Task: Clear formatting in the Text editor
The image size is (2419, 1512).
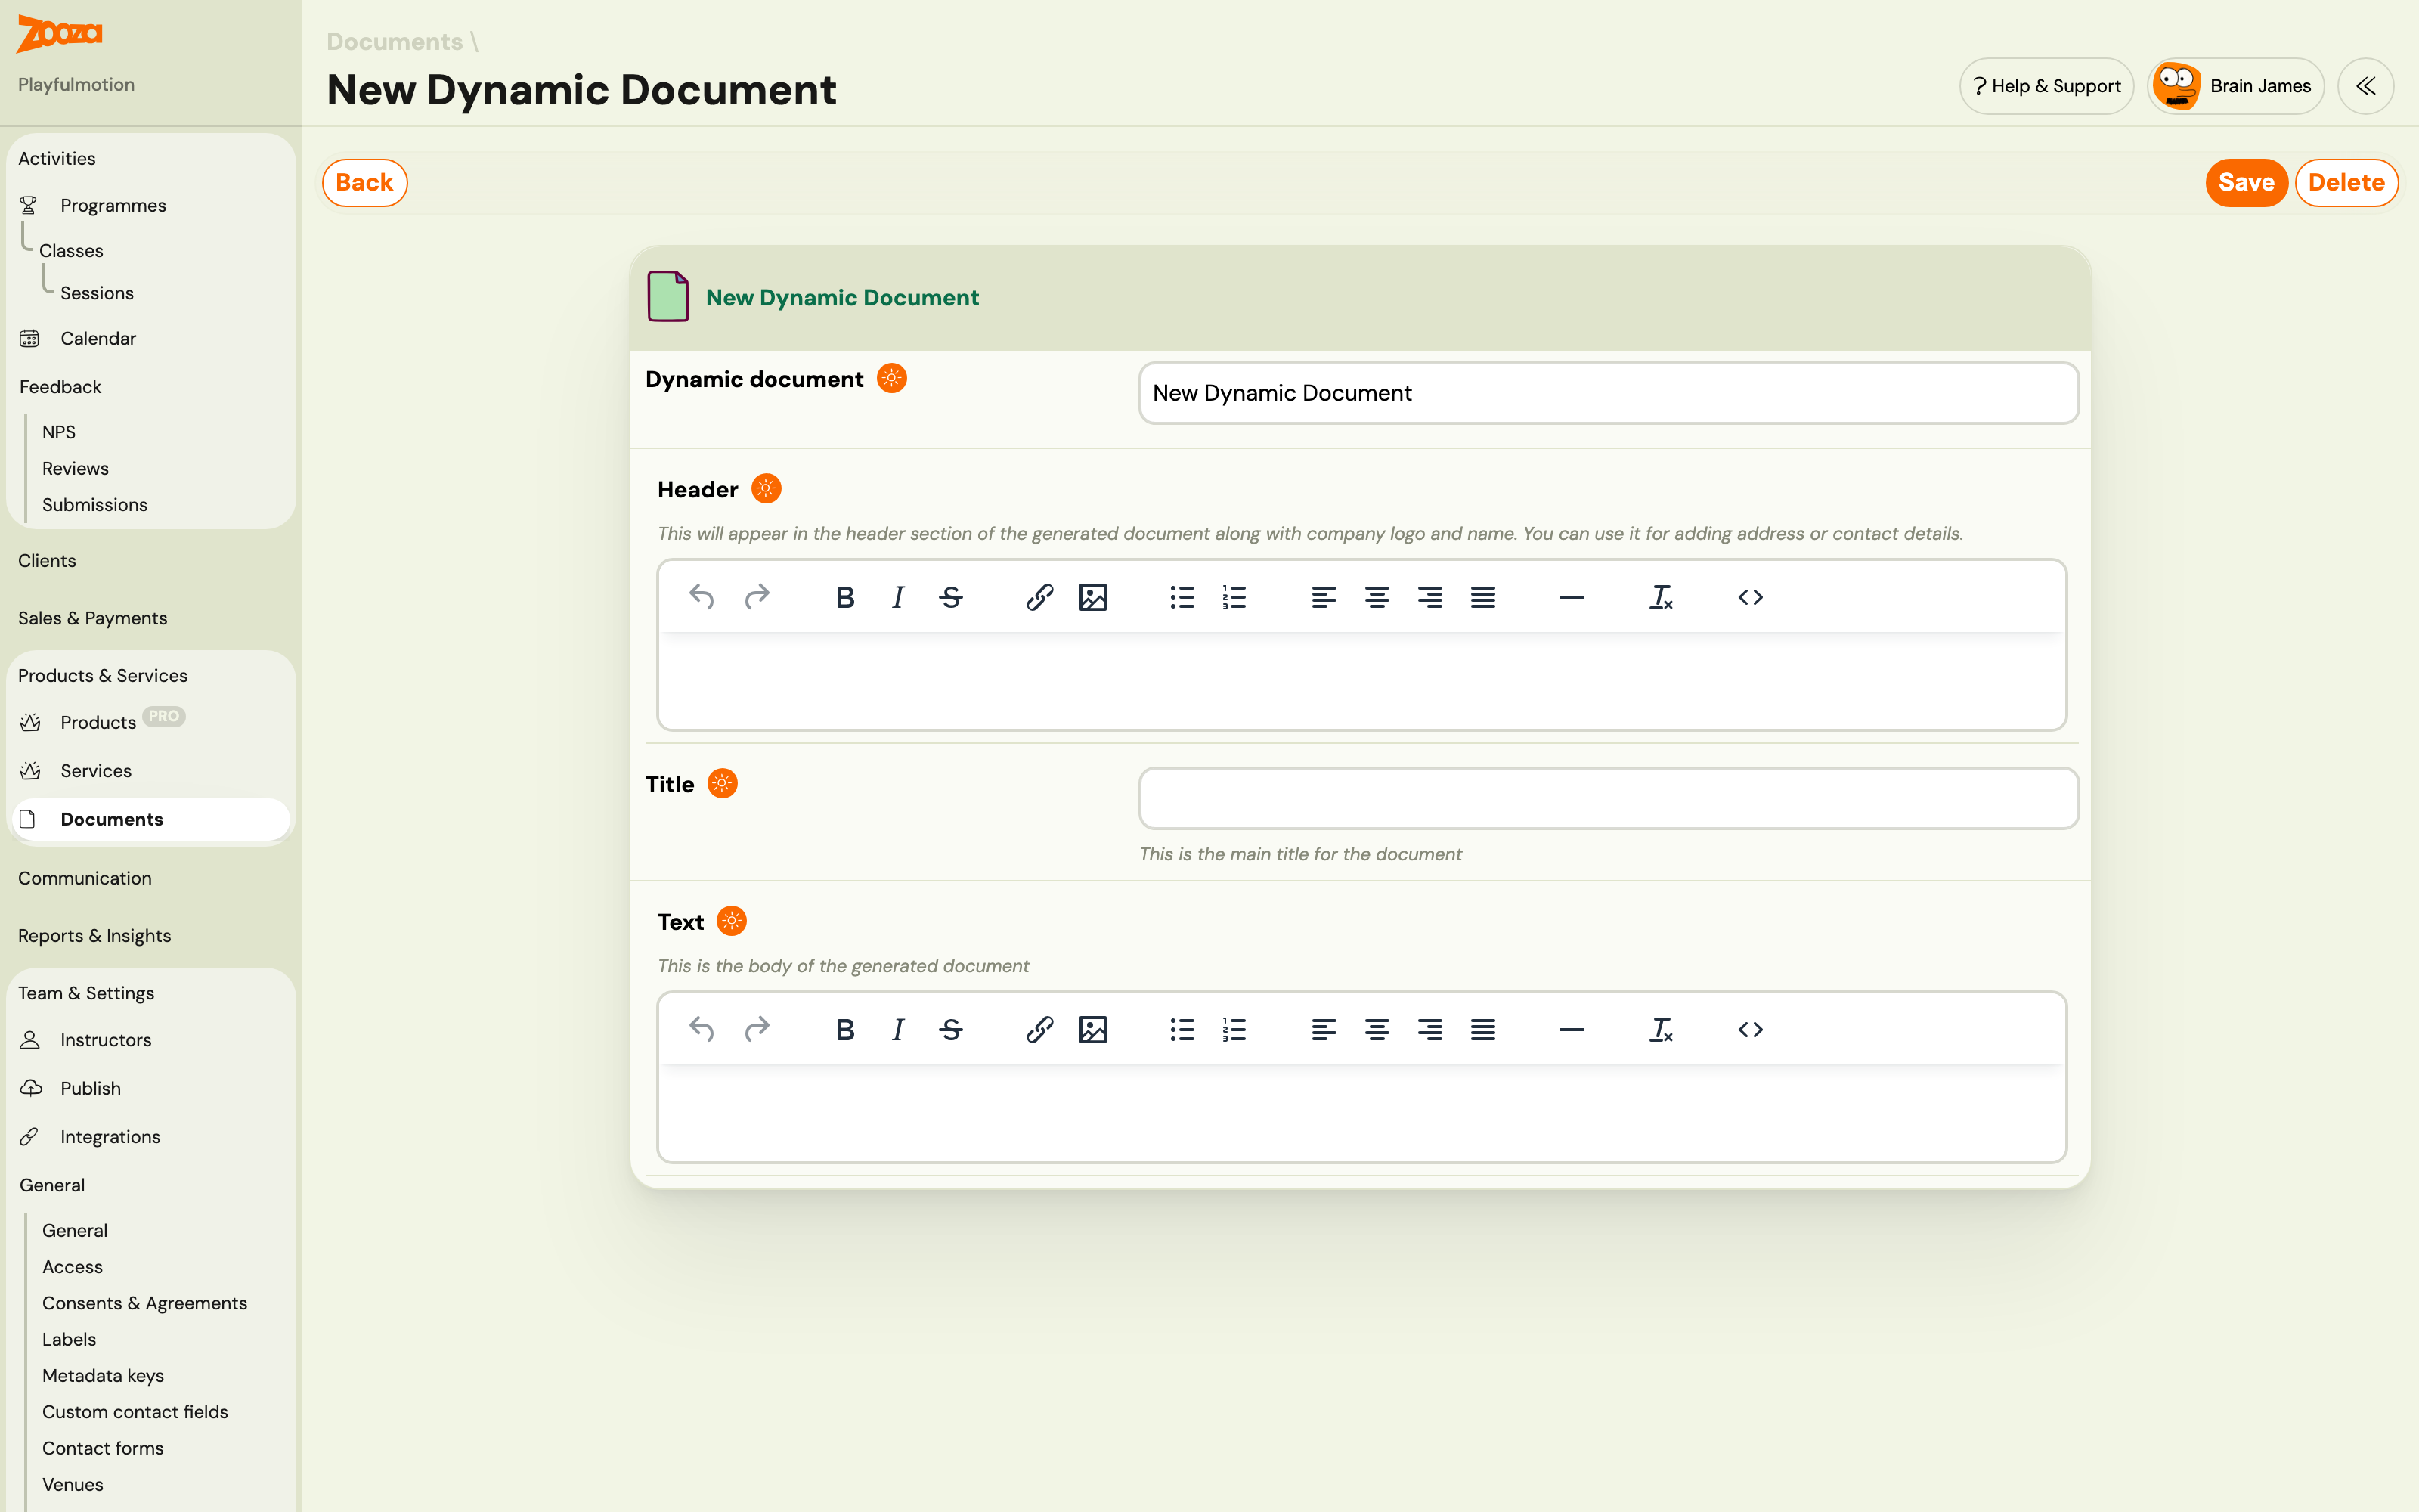Action: pyautogui.click(x=1660, y=1029)
